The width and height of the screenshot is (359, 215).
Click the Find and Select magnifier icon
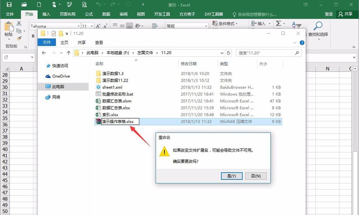(x=318, y=26)
